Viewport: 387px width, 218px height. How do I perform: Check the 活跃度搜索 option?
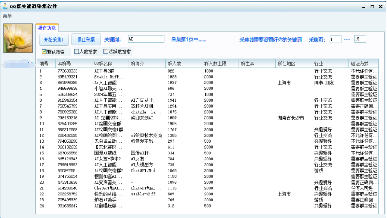106,51
